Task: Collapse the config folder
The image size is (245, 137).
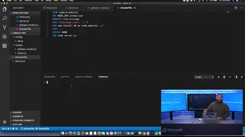Action: click(x=19, y=37)
